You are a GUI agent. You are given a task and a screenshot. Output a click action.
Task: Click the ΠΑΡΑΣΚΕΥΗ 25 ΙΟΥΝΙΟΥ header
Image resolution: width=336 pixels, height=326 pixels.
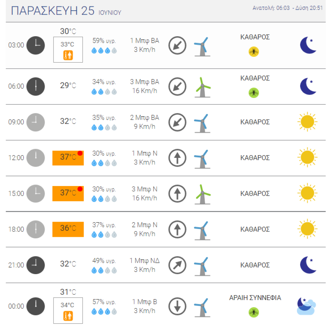tap(65, 10)
